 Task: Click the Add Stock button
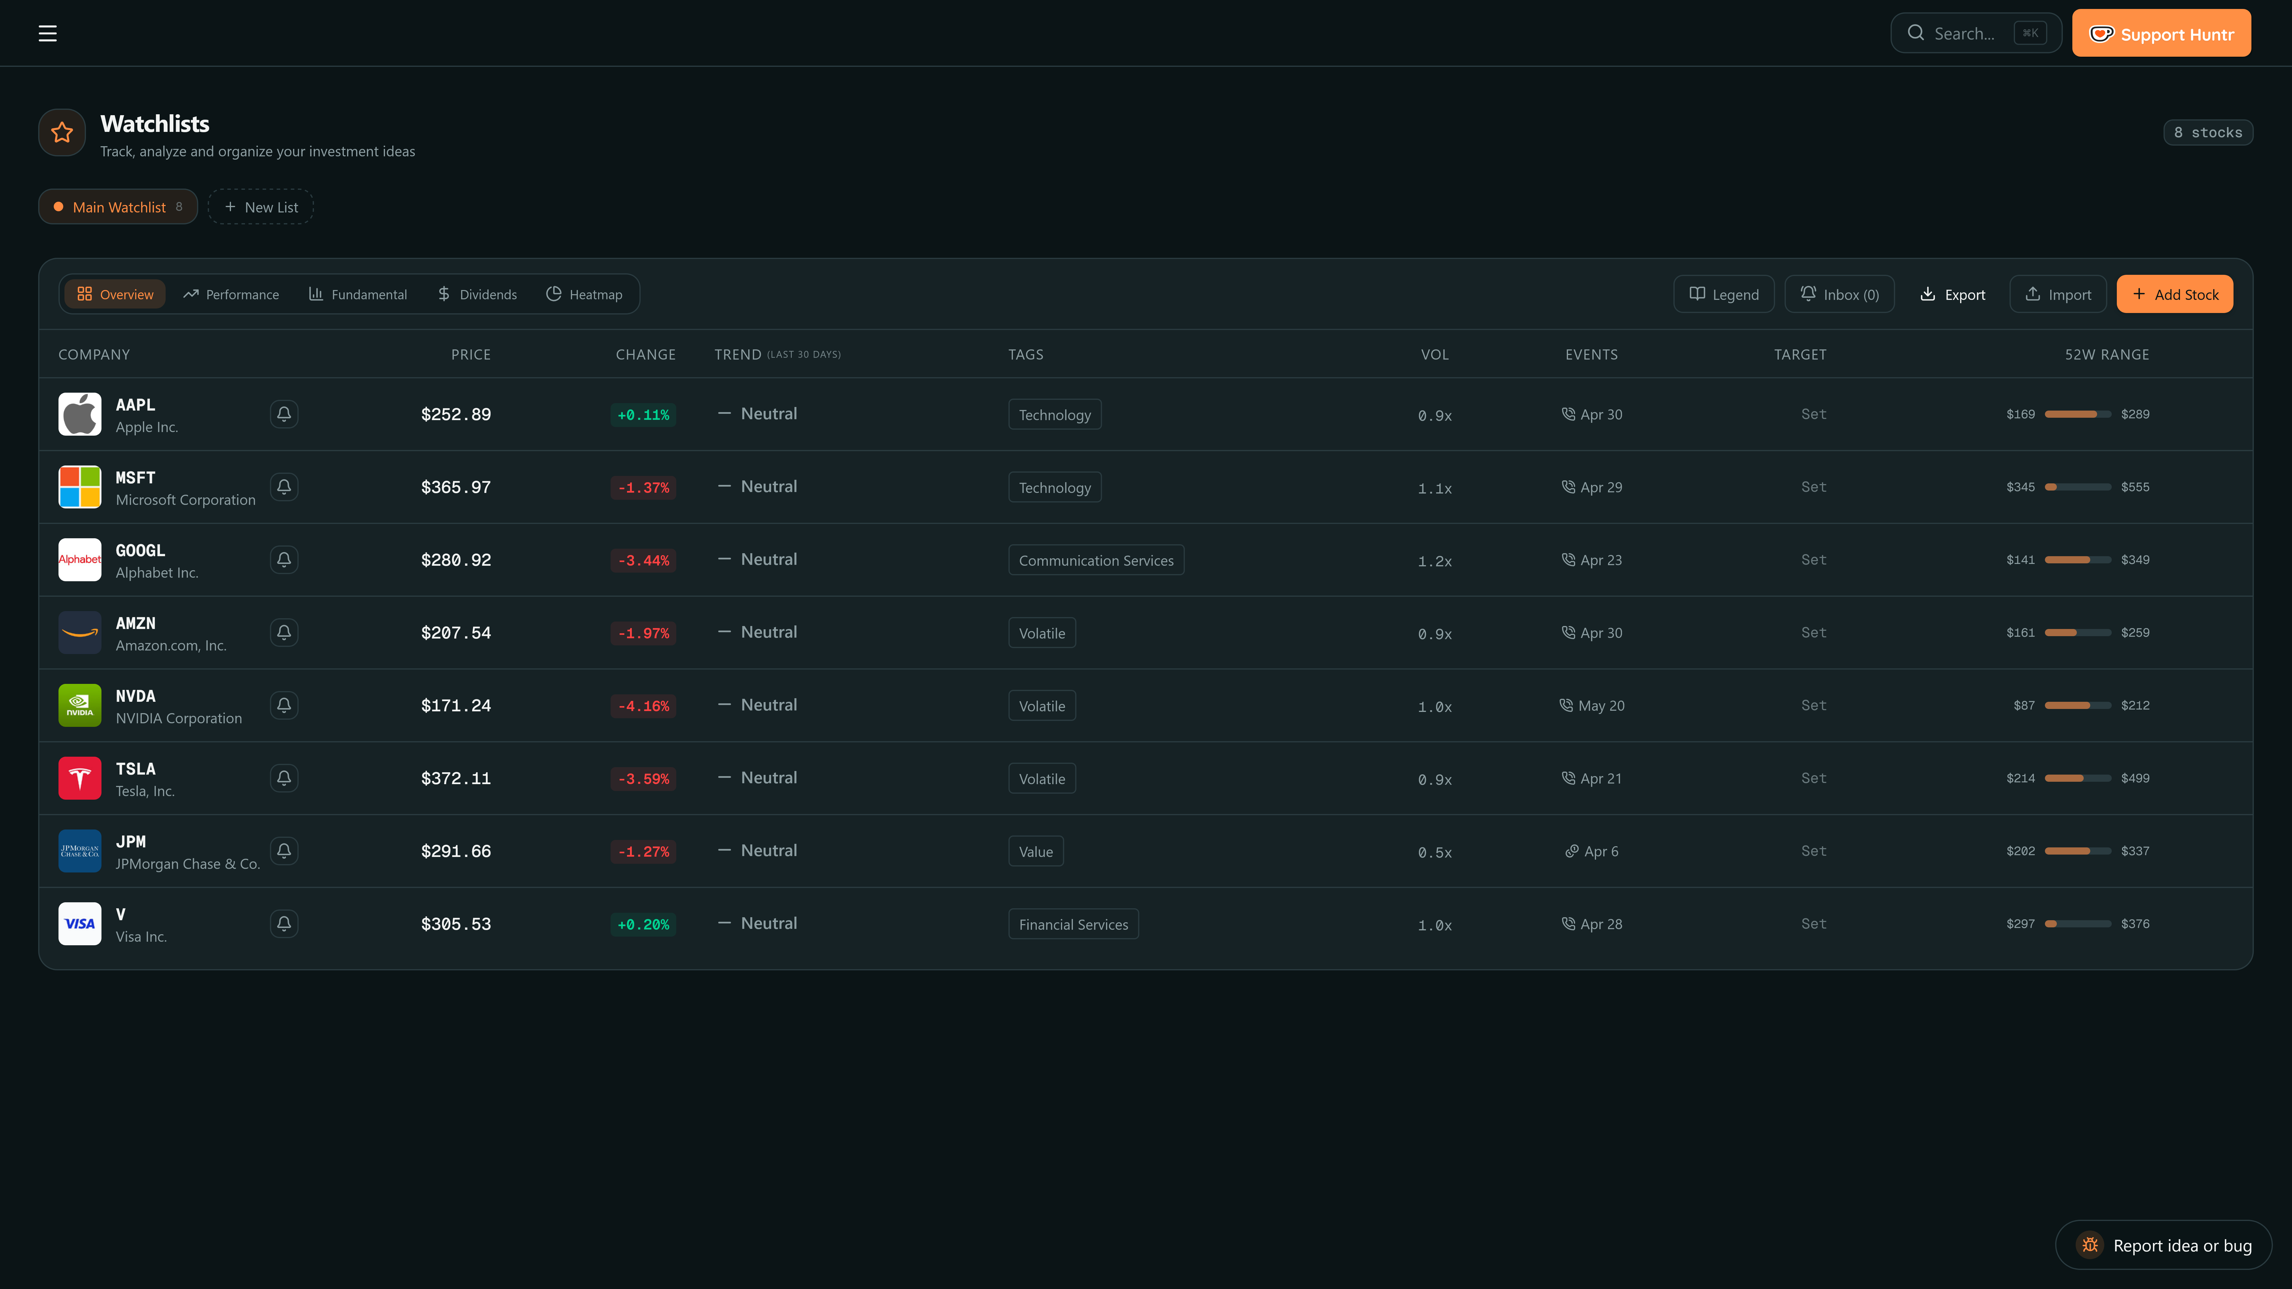[2174, 295]
